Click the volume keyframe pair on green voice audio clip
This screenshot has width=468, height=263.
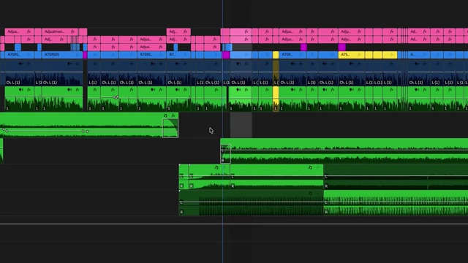click(x=116, y=97)
